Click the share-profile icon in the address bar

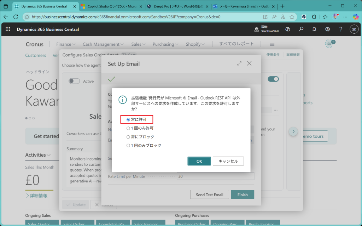(x=283, y=17)
